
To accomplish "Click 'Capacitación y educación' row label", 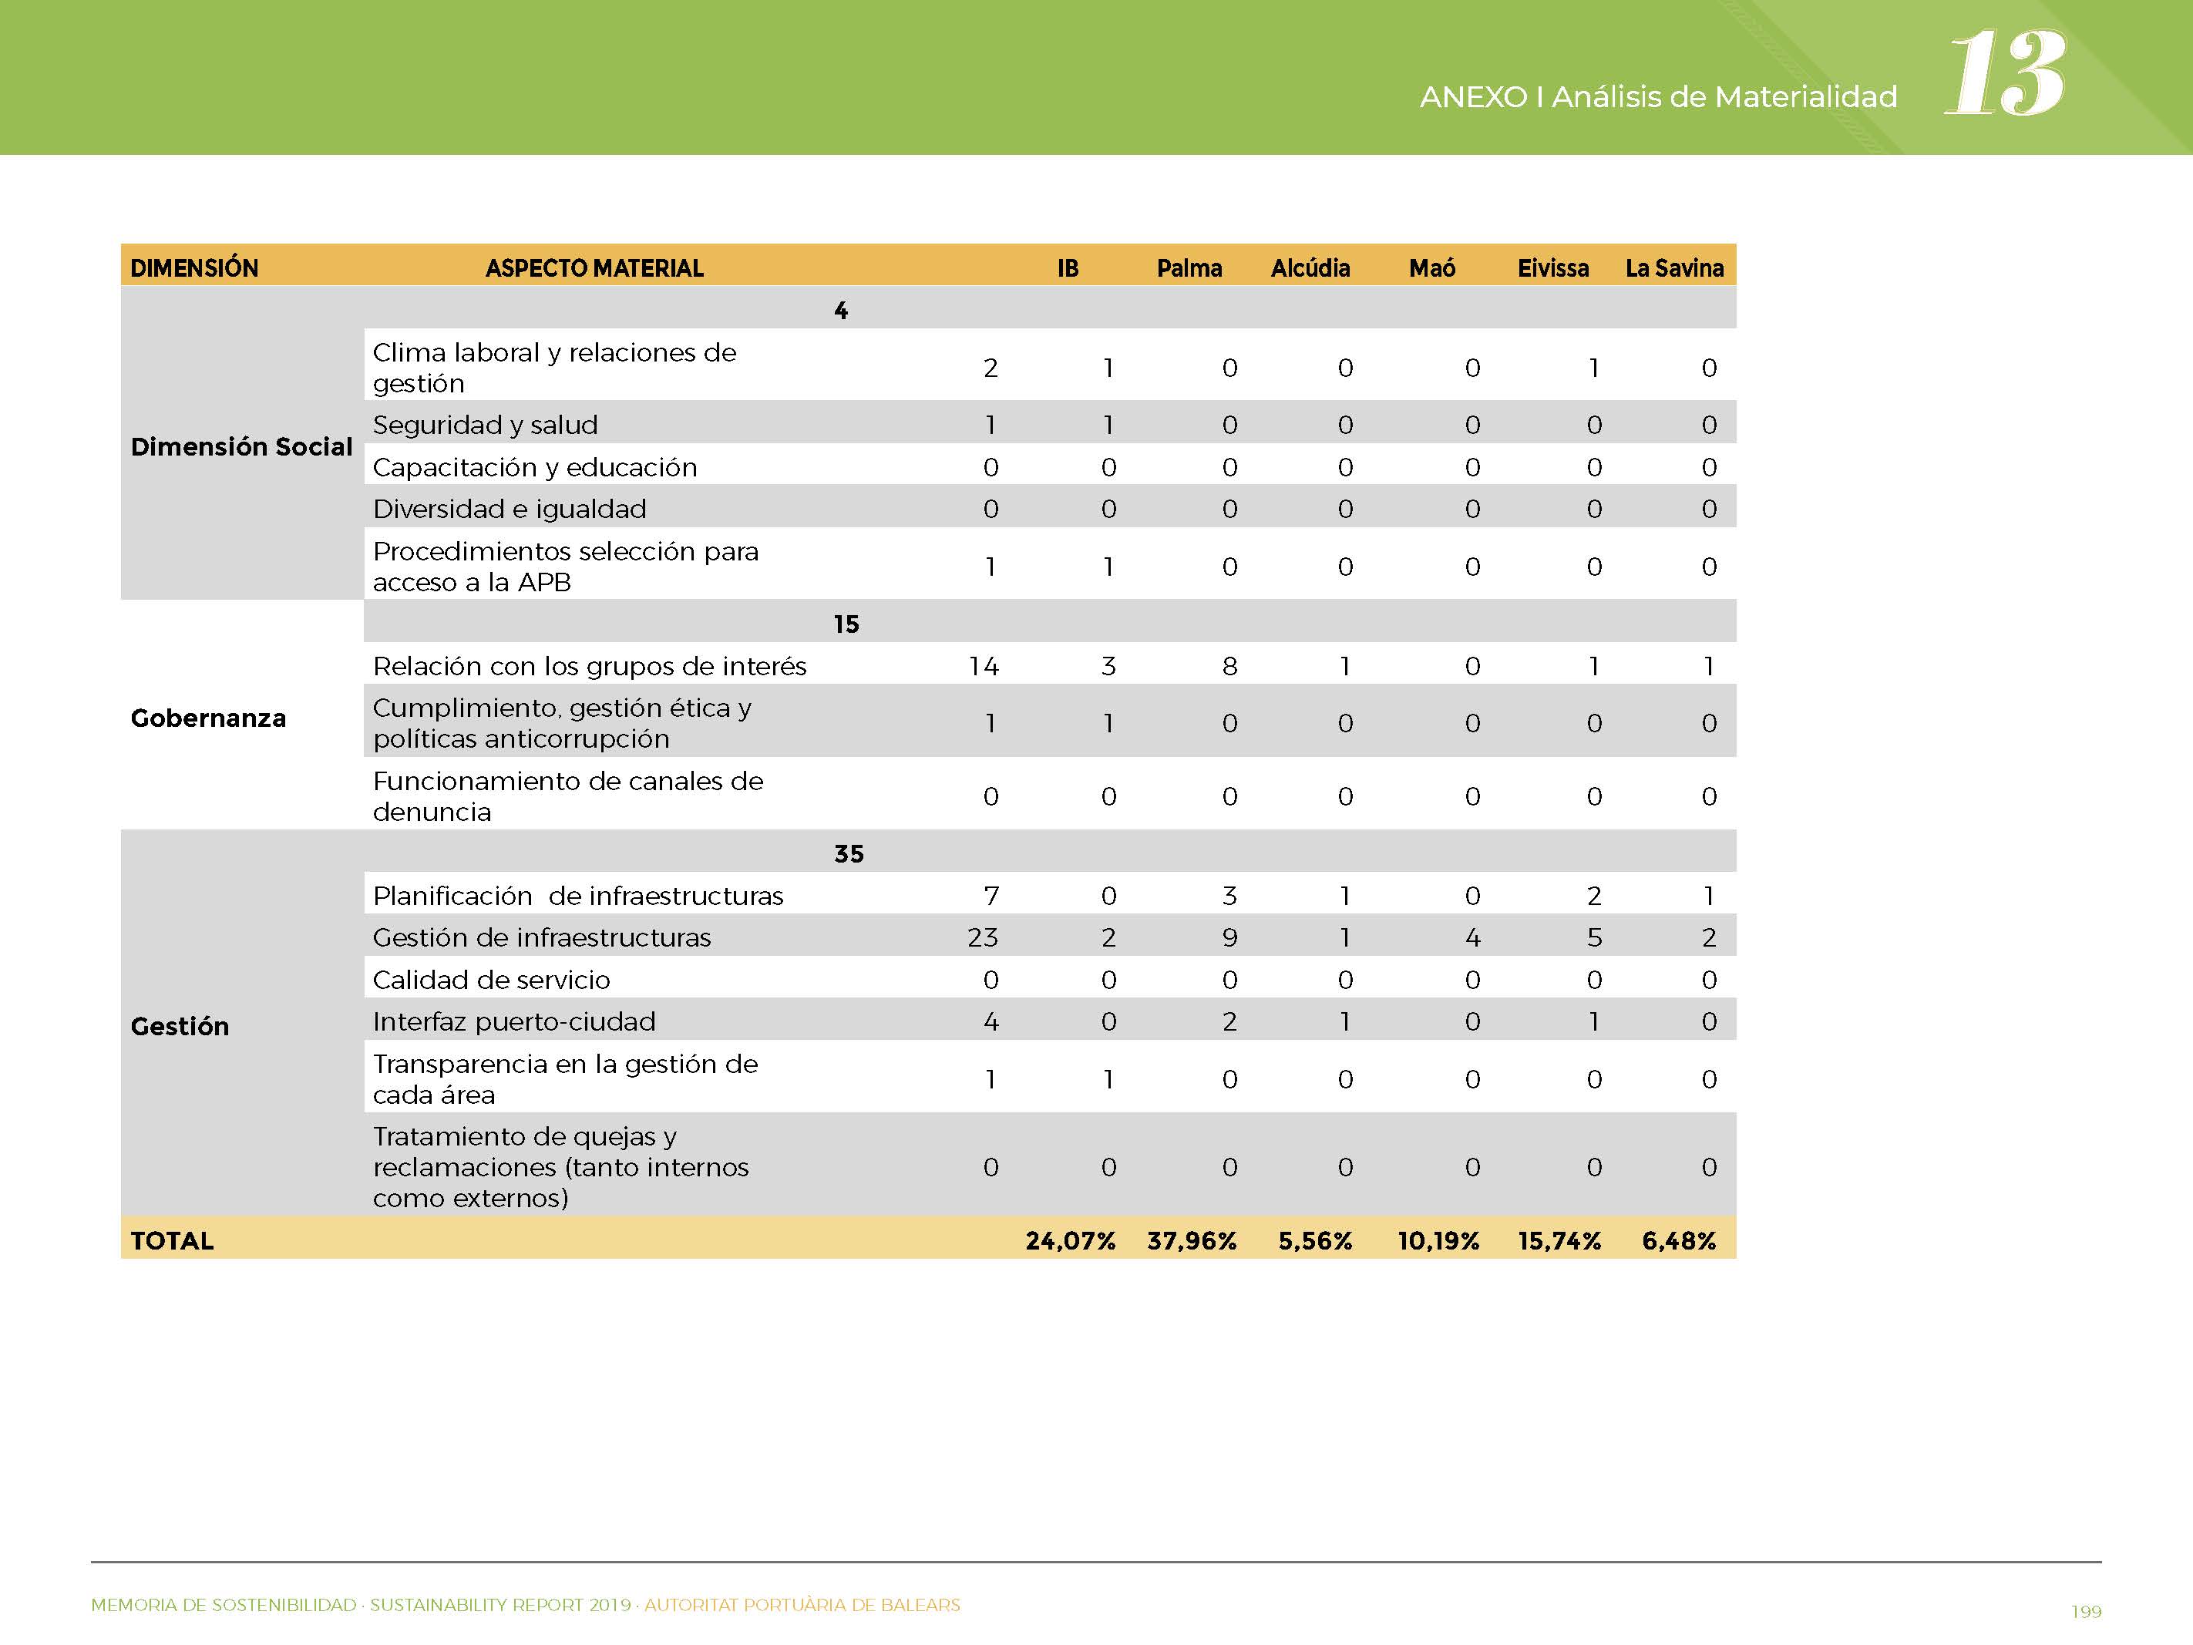I will click(534, 467).
